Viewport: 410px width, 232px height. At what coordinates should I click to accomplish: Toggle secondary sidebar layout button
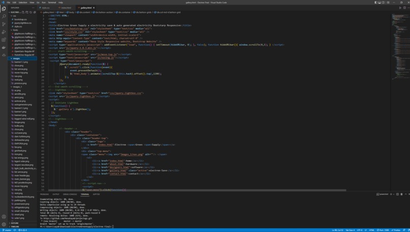pos(383,3)
